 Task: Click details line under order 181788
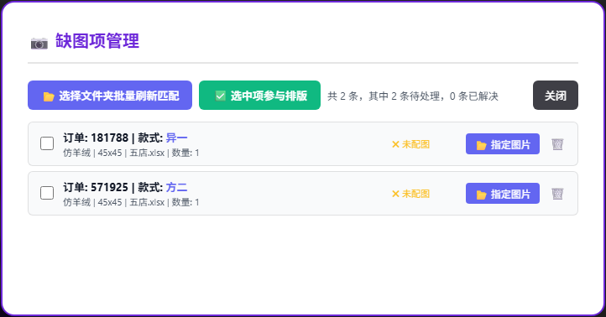click(132, 153)
